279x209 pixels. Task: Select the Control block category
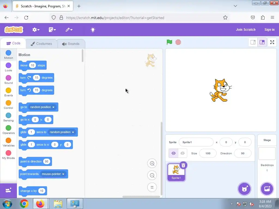(8, 105)
